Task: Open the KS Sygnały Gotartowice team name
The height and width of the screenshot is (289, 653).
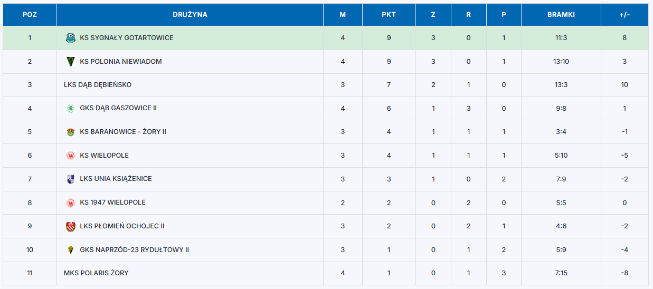Action: coord(127,38)
